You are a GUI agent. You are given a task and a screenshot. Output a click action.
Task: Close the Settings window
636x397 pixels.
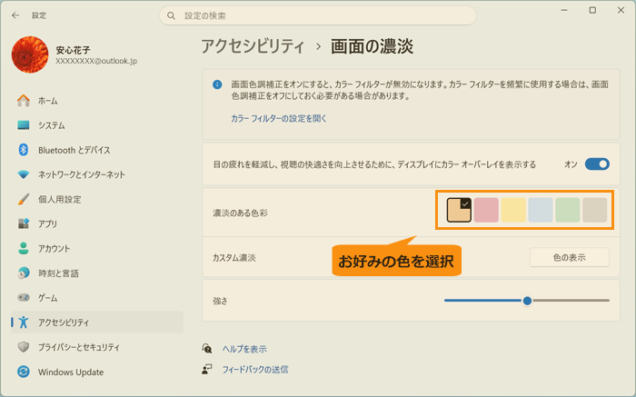[621, 10]
